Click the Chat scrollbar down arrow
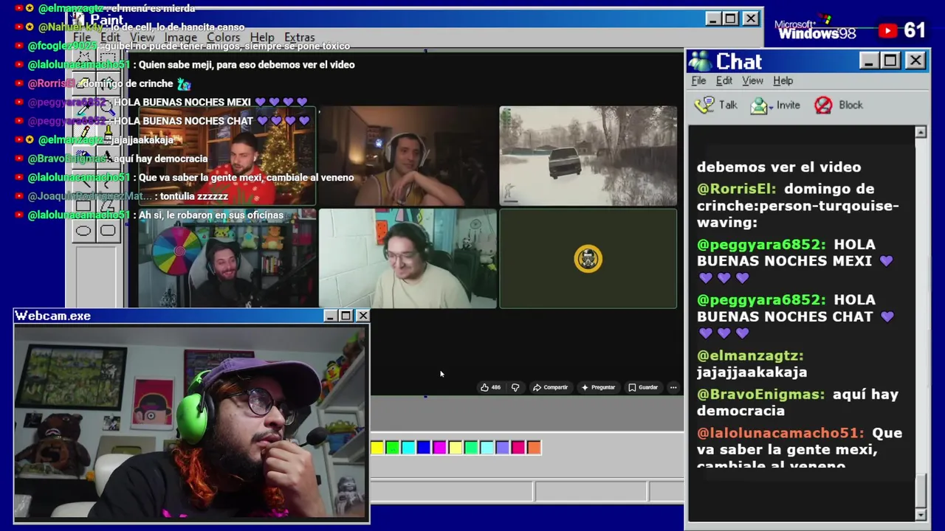The image size is (945, 531). point(921,514)
